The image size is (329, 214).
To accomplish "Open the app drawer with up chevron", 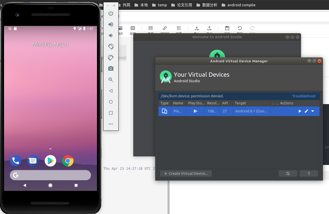I will tap(50, 149).
